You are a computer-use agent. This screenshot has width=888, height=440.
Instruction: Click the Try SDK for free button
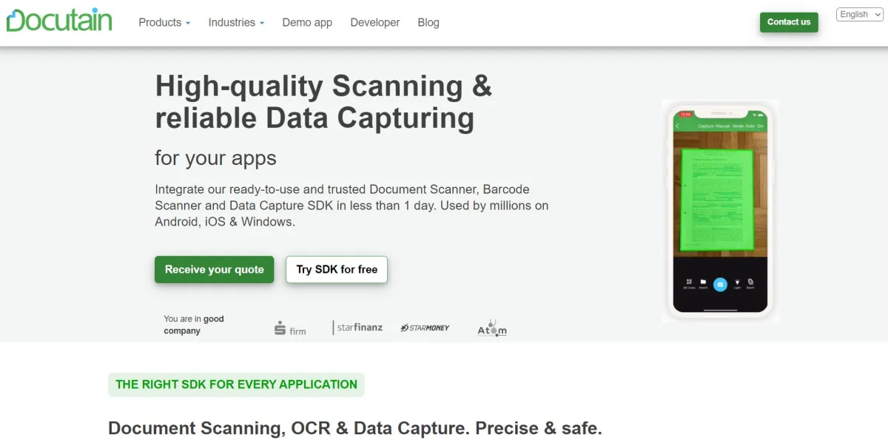click(x=337, y=269)
